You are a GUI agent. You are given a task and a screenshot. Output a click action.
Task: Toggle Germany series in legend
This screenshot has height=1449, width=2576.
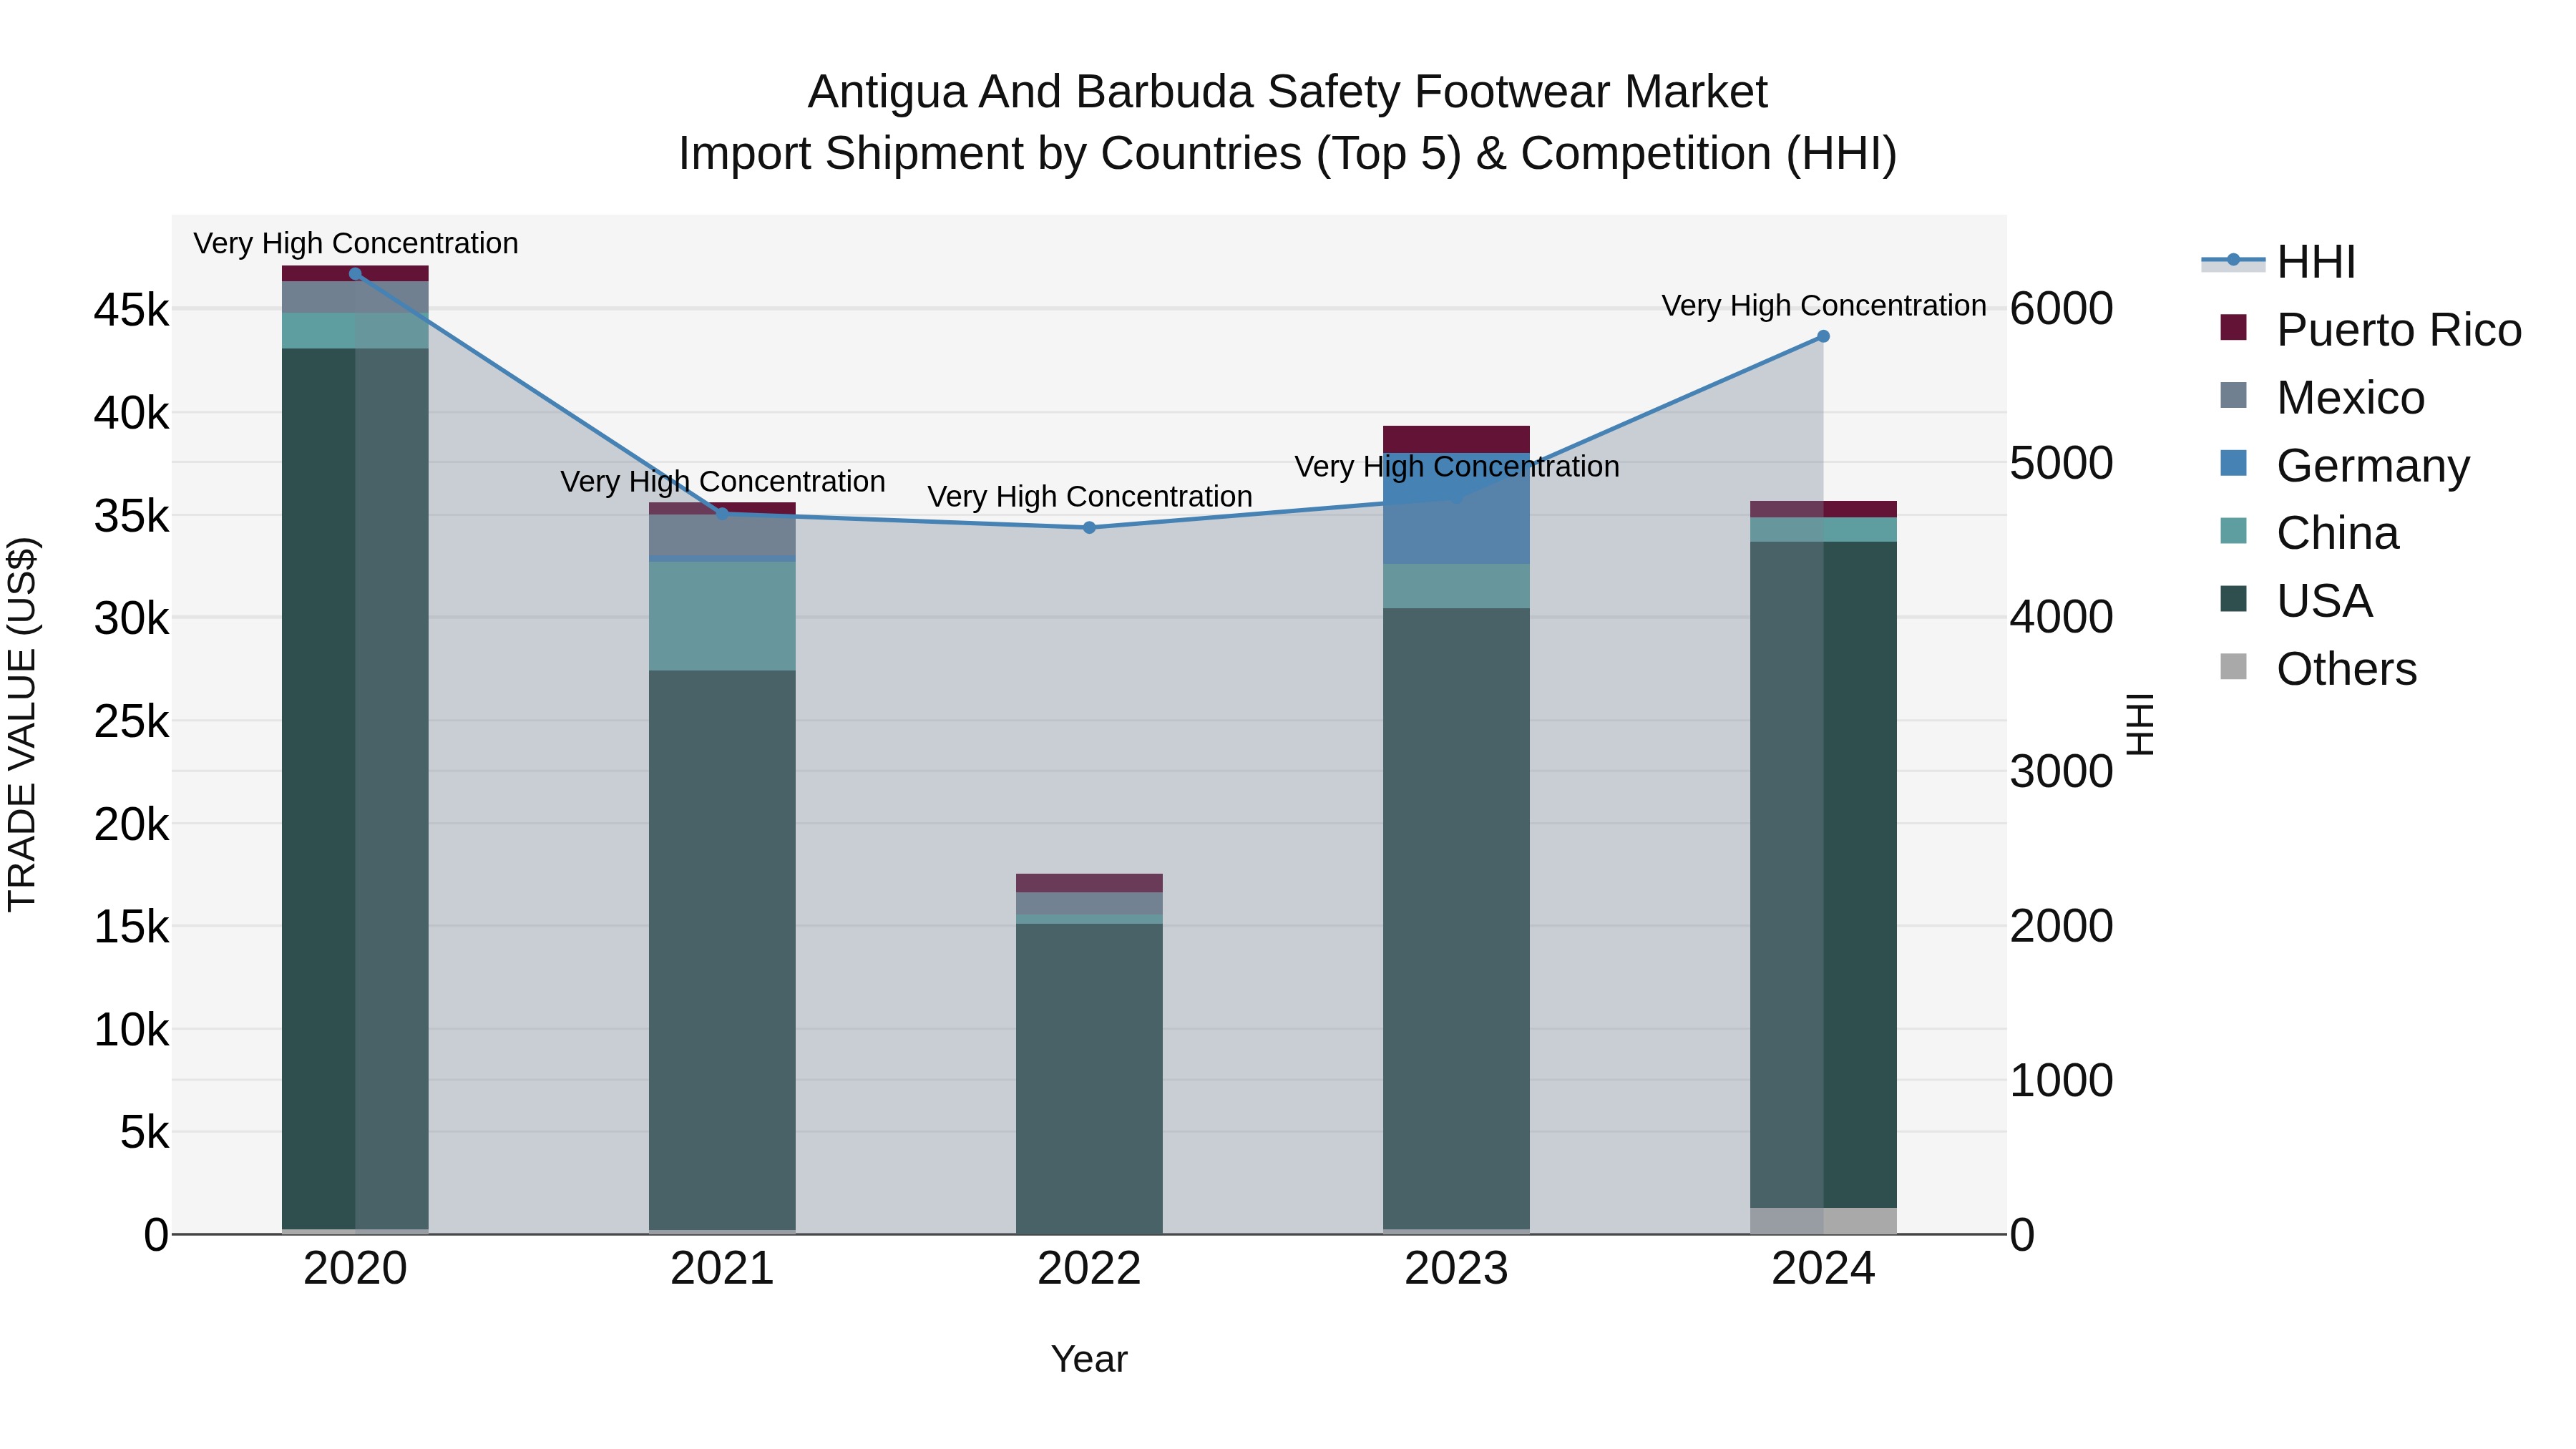coord(2344,466)
